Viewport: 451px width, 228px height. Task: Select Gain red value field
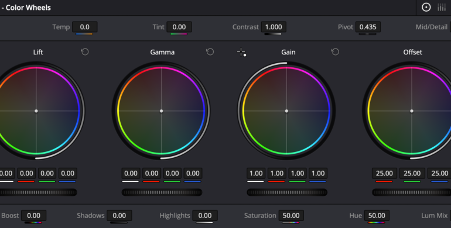tap(276, 174)
